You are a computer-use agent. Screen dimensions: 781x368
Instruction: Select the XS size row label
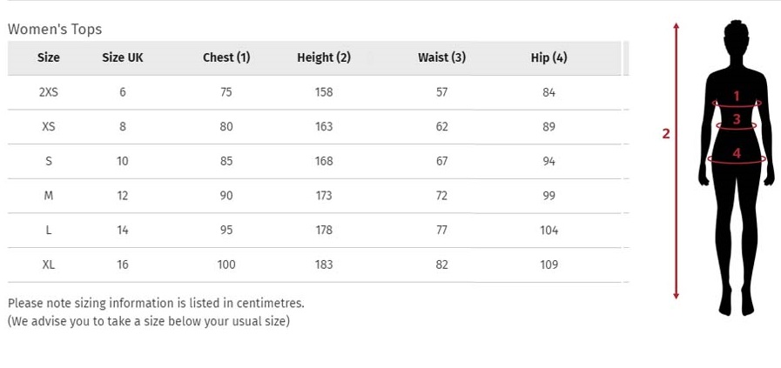click(48, 126)
